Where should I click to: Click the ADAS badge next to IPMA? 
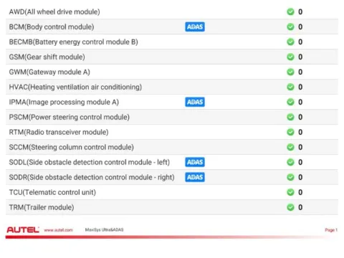[x=195, y=102]
